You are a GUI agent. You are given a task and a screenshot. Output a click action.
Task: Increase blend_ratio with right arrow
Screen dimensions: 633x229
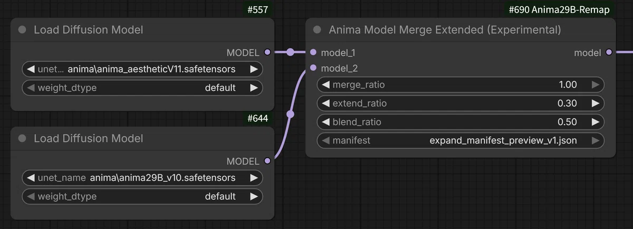pyautogui.click(x=596, y=122)
